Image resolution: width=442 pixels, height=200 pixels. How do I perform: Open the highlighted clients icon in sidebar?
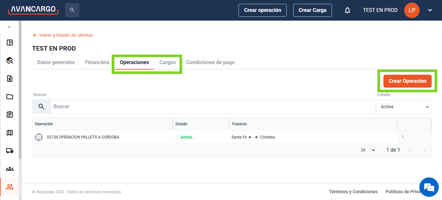pos(10,187)
